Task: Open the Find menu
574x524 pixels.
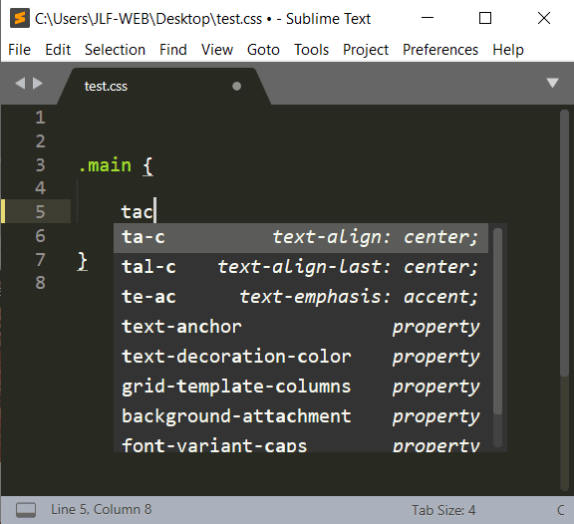Action: point(173,50)
